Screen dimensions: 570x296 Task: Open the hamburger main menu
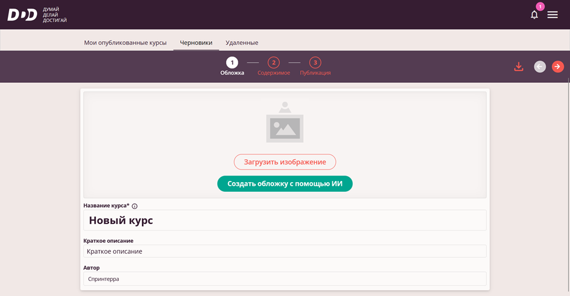(552, 15)
